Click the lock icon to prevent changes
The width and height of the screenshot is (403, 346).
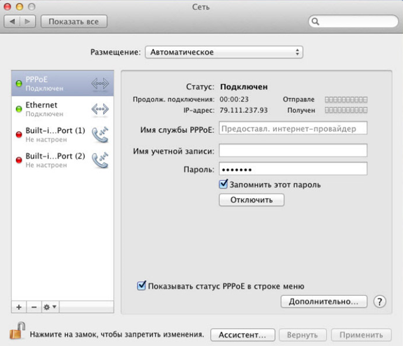point(18,331)
